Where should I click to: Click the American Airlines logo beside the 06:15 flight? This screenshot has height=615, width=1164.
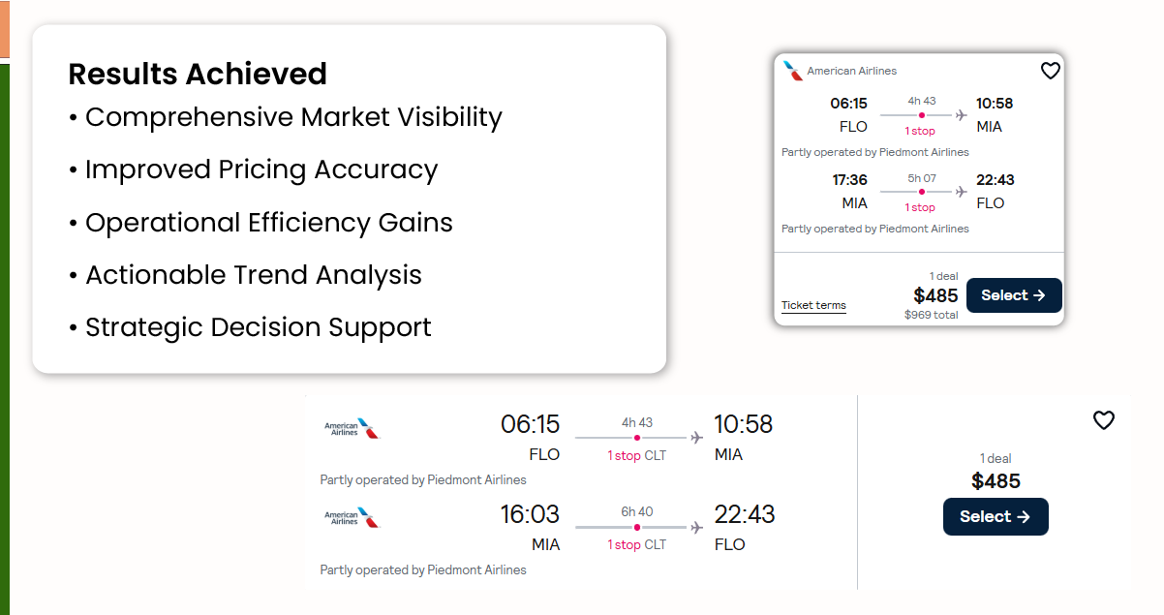(x=352, y=428)
